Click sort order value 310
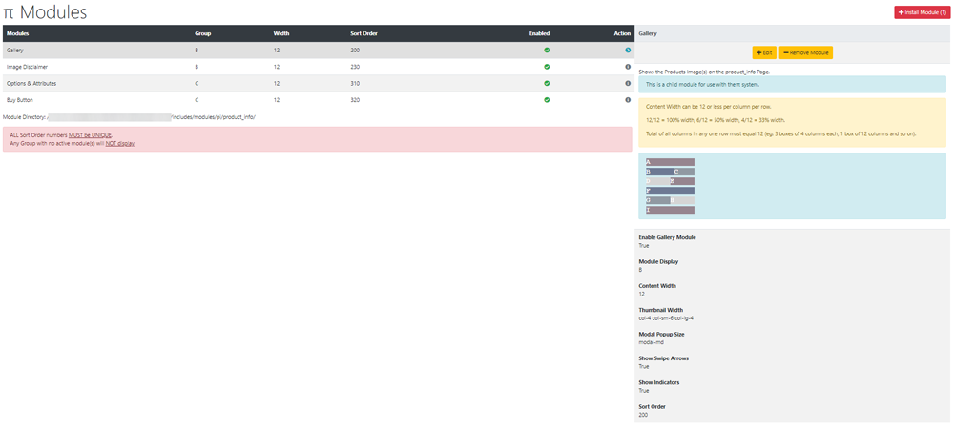The height and width of the screenshot is (429, 954). click(x=355, y=83)
